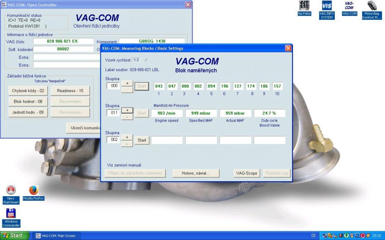Image resolution: width=385 pixels, height=240 pixels.
Task: Click value 157 in group 000
Action: pos(277,86)
